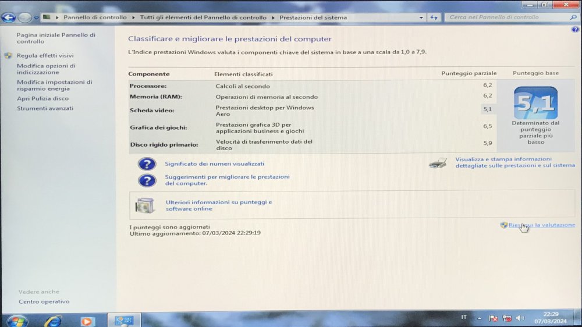
Task: Open 'Apri Pulizia disco' sidebar link
Action: (x=42, y=99)
